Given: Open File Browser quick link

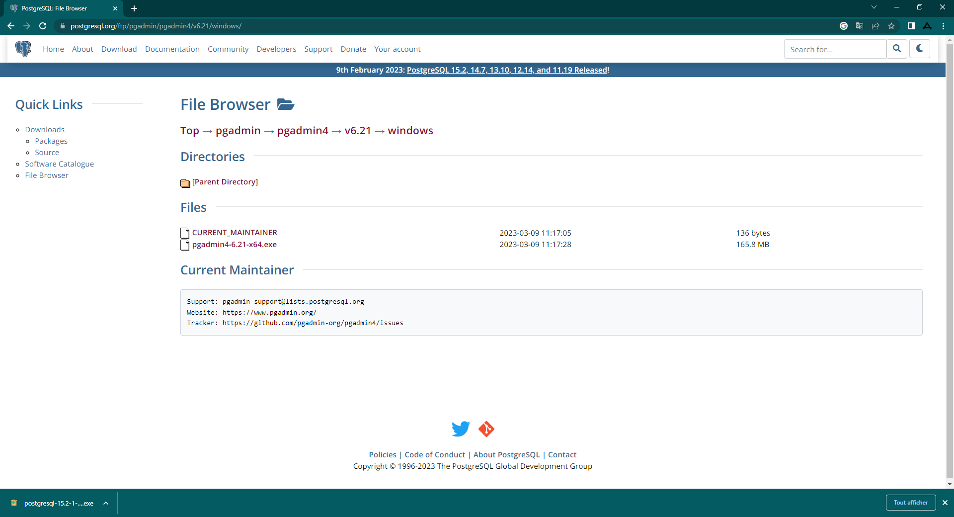Looking at the screenshot, I should [x=47, y=175].
